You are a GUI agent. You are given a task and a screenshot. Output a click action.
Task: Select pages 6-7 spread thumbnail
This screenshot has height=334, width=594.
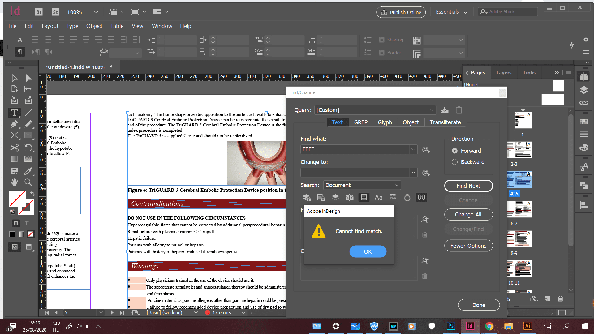[519, 209]
